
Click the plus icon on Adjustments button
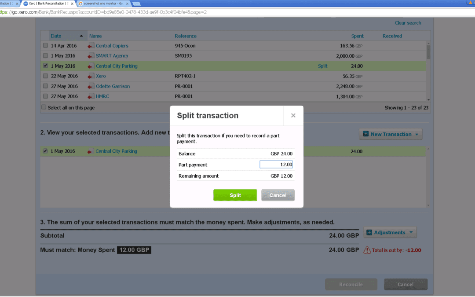[x=369, y=232]
